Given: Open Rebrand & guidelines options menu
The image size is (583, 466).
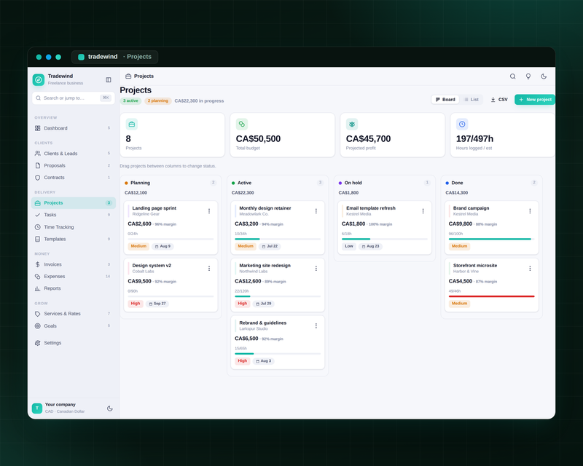Looking at the screenshot, I should pos(316,326).
